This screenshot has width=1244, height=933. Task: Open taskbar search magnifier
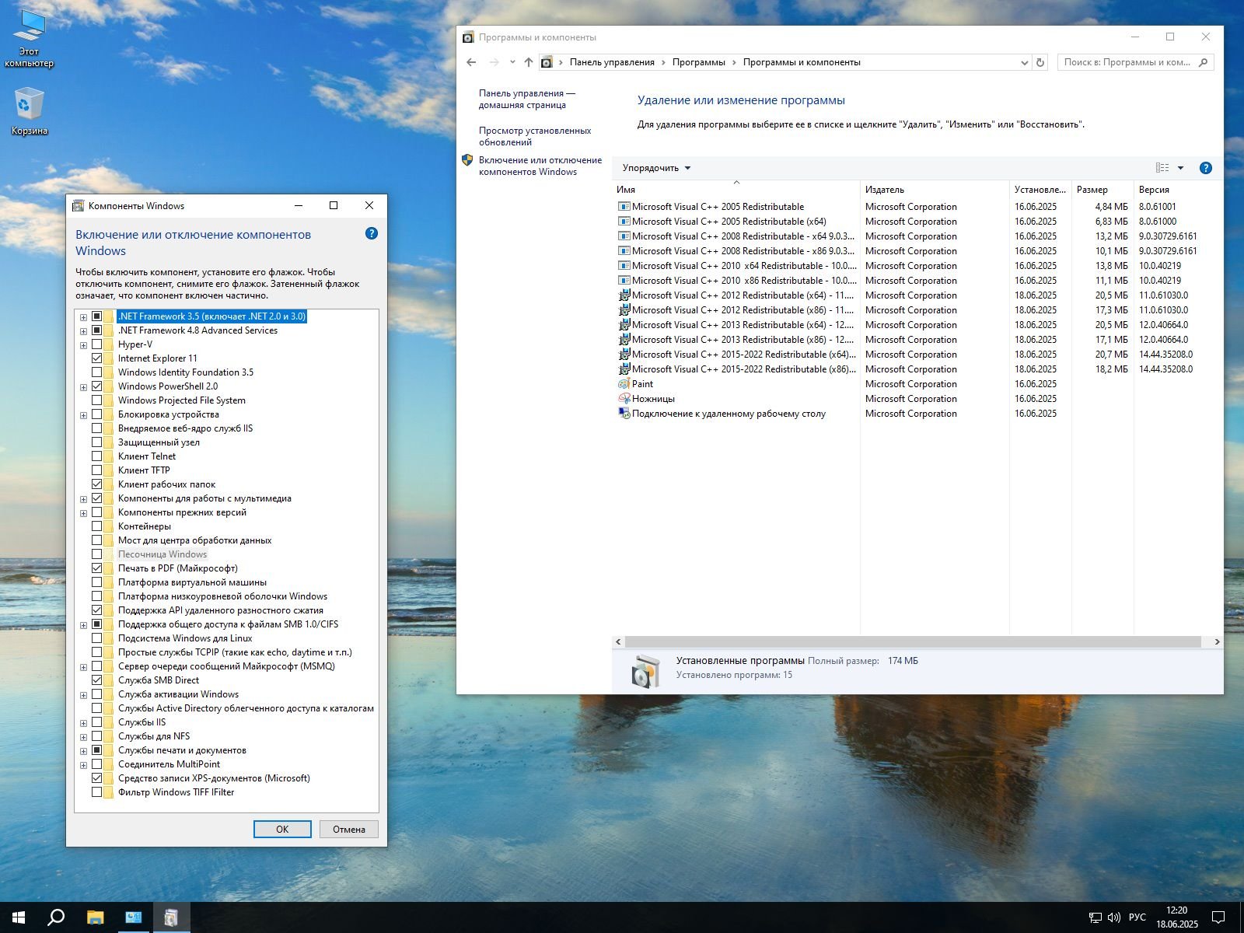point(56,917)
